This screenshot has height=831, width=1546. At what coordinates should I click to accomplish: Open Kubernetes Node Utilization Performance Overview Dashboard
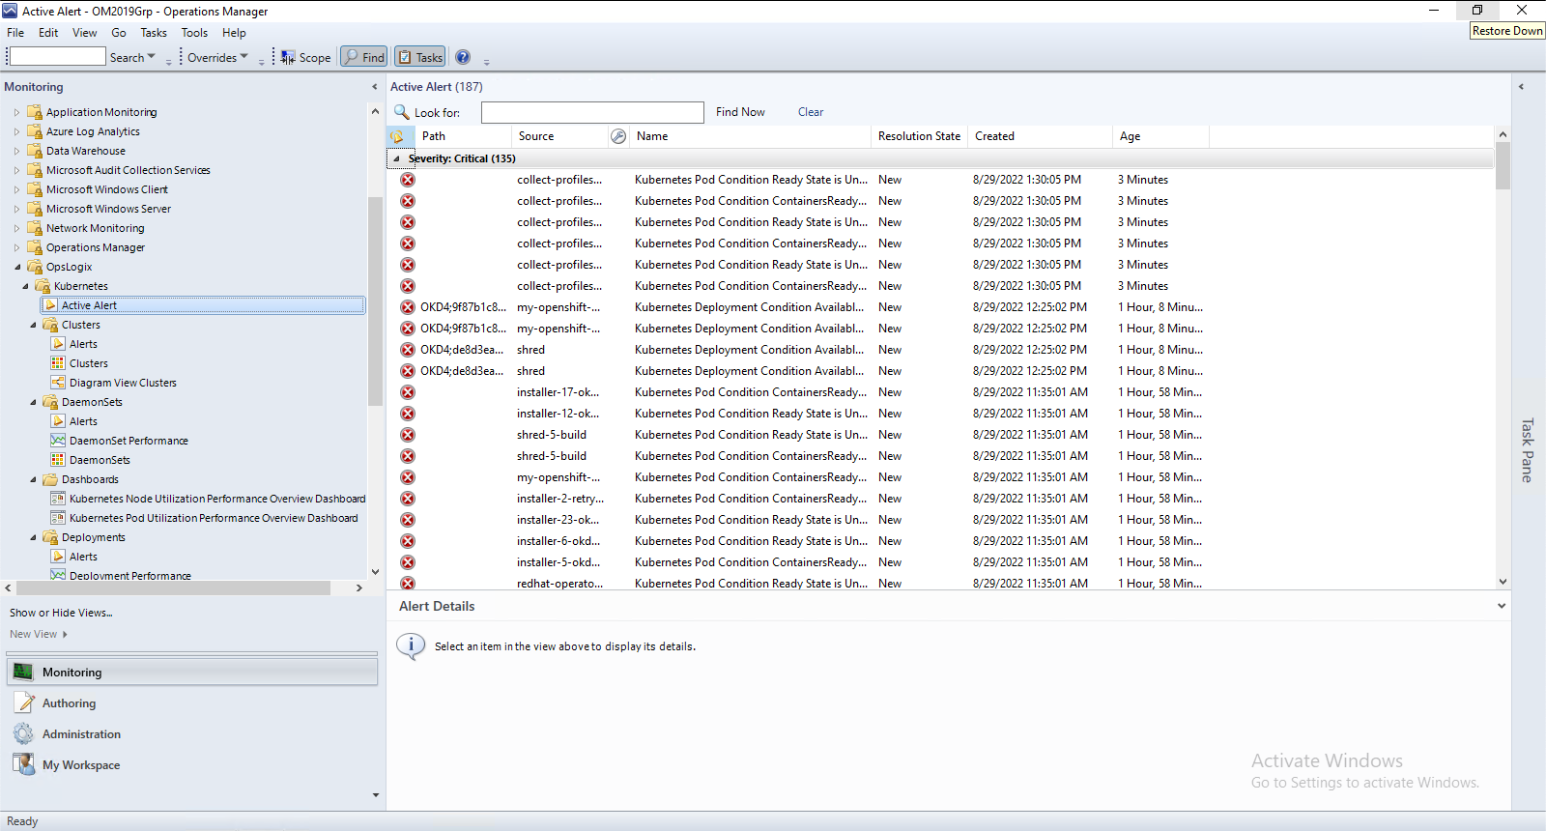pos(216,499)
